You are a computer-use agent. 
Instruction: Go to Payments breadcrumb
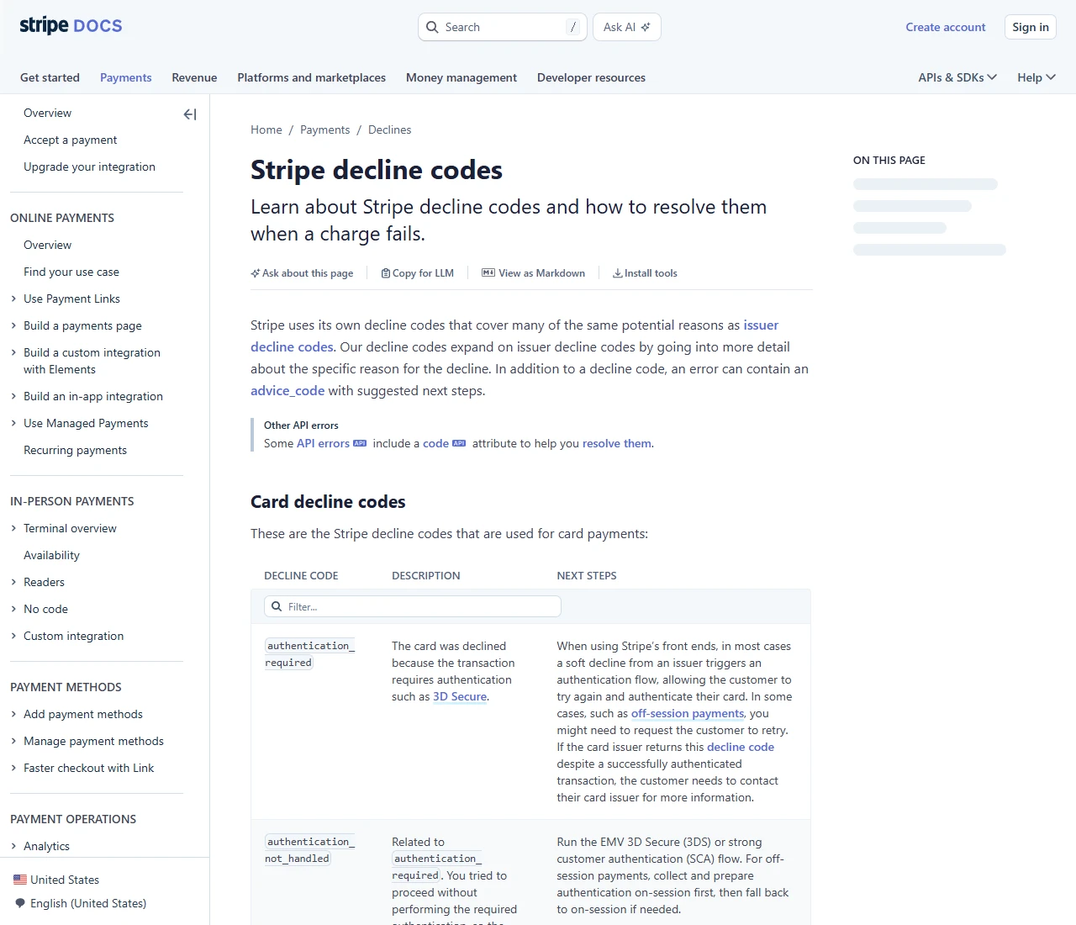[324, 129]
